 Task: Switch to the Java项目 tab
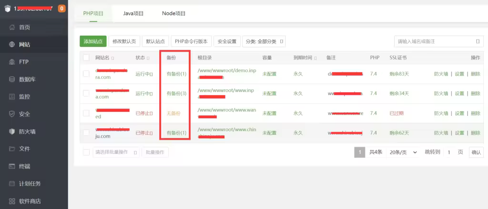pyautogui.click(x=133, y=13)
